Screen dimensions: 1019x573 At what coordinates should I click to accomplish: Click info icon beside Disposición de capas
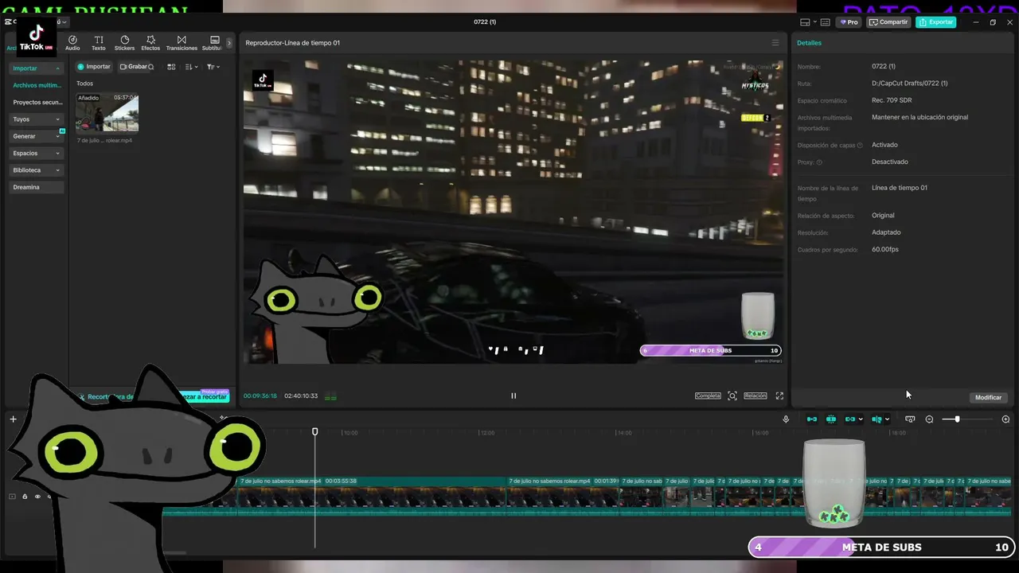(860, 146)
